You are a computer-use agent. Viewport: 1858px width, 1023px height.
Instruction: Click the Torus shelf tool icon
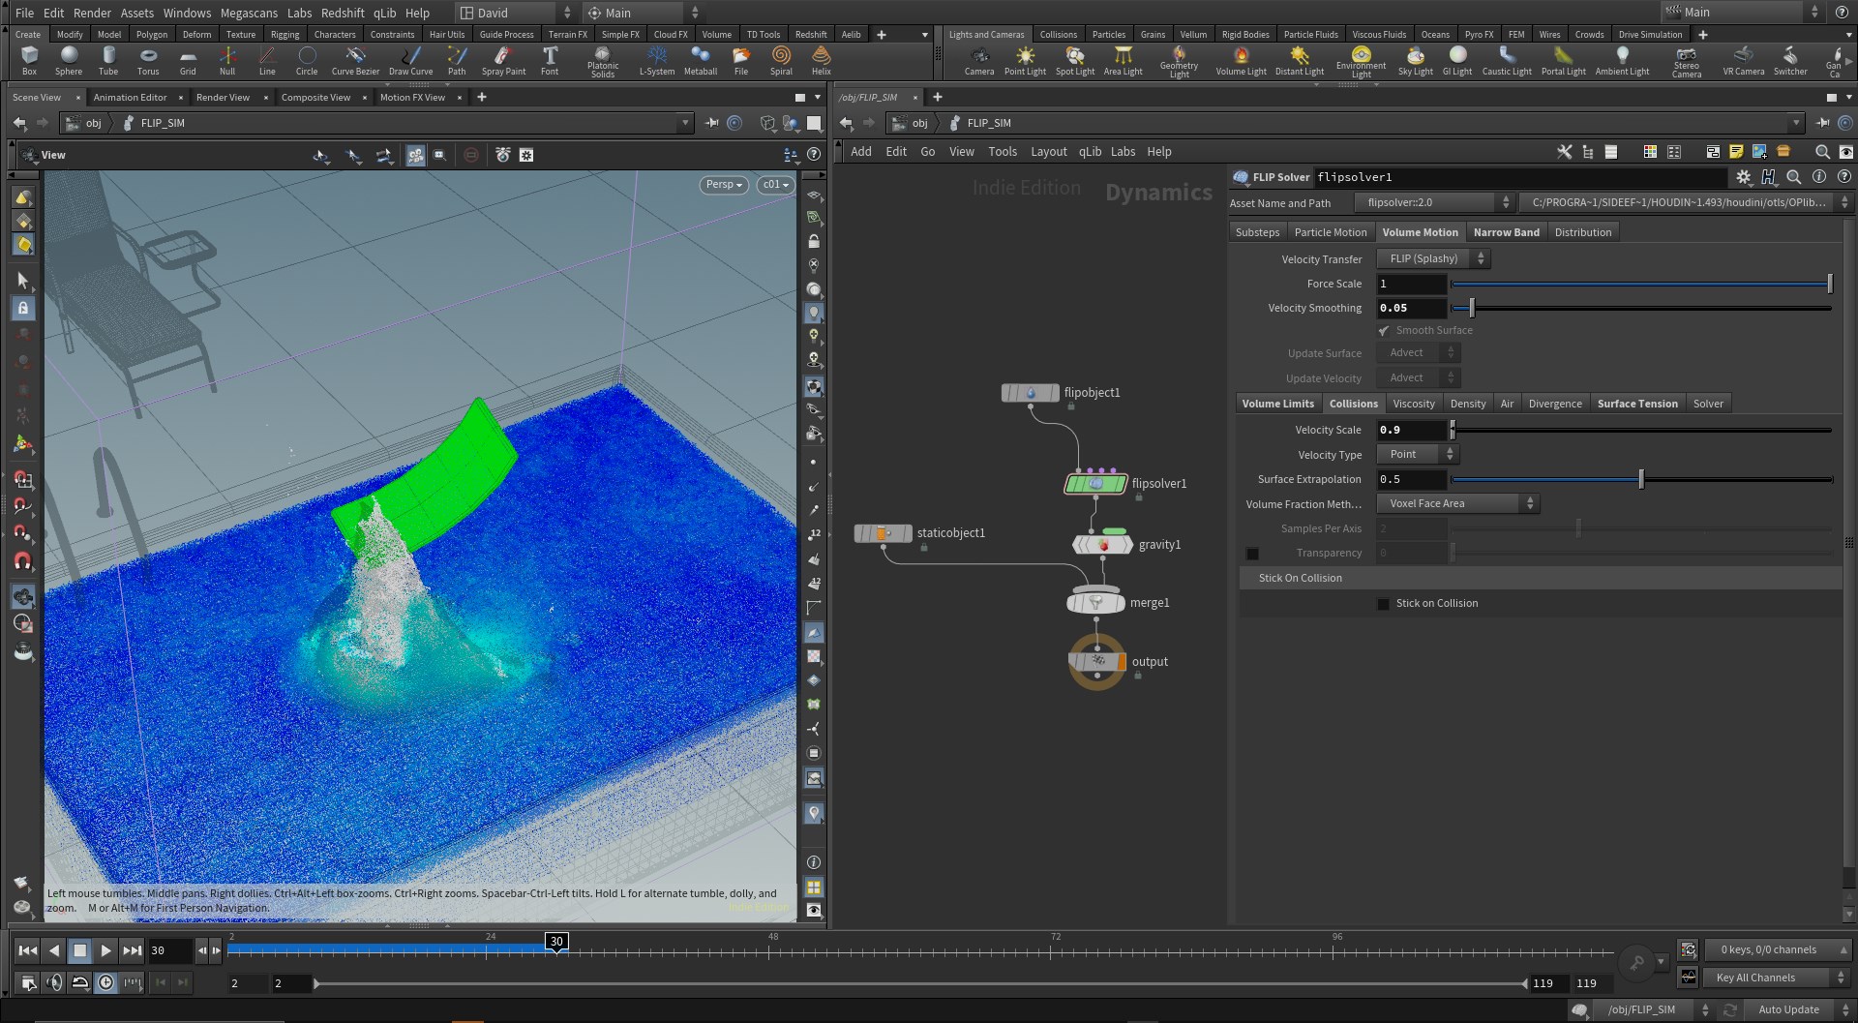(x=148, y=56)
